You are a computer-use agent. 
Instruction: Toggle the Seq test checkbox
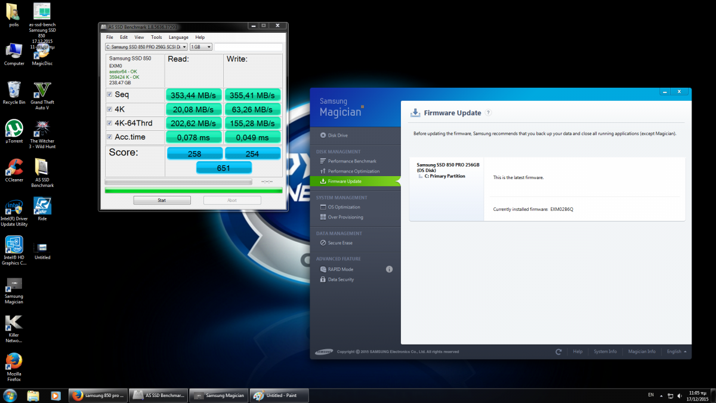(x=109, y=94)
